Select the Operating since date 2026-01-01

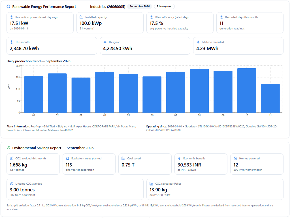pyautogui.click(x=175, y=126)
